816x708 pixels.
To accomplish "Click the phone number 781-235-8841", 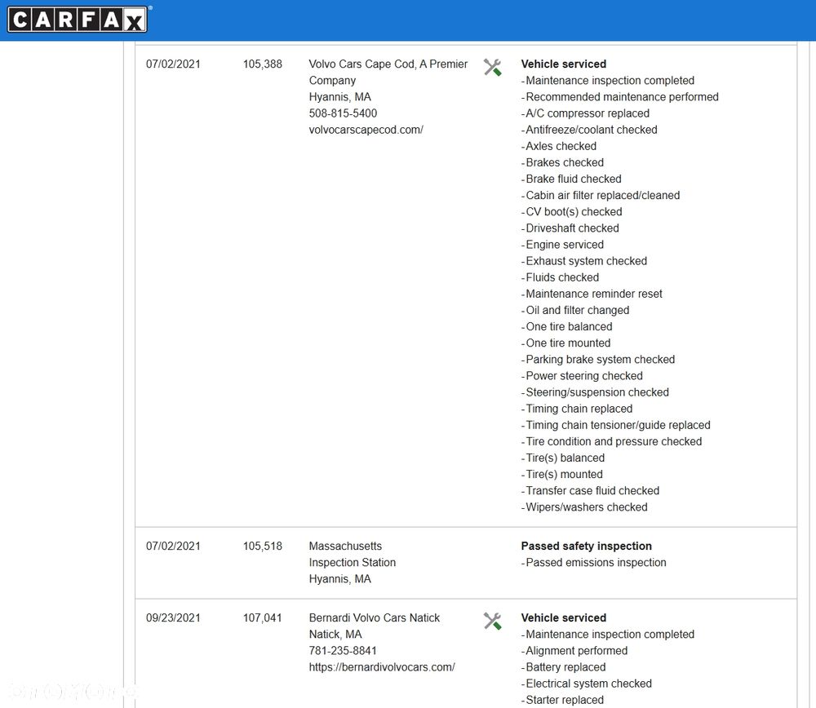I will click(343, 651).
